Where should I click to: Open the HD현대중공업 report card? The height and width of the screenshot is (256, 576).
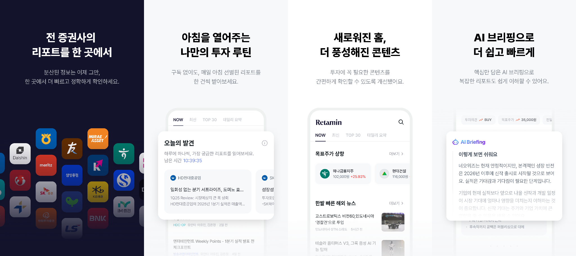pyautogui.click(x=208, y=191)
